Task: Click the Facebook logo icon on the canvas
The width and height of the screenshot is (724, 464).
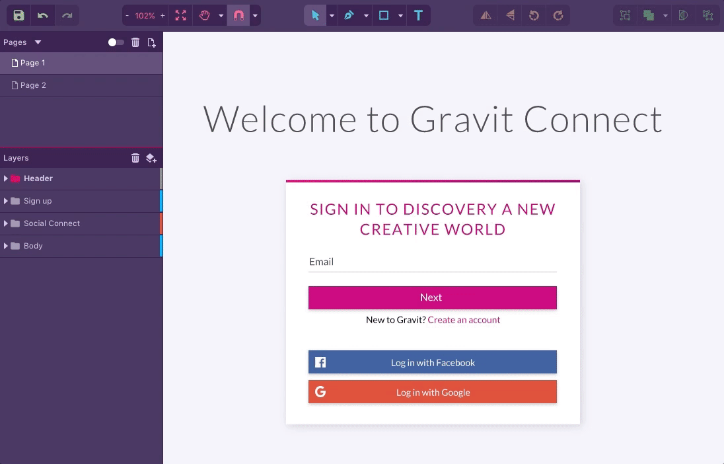Action: click(x=320, y=362)
